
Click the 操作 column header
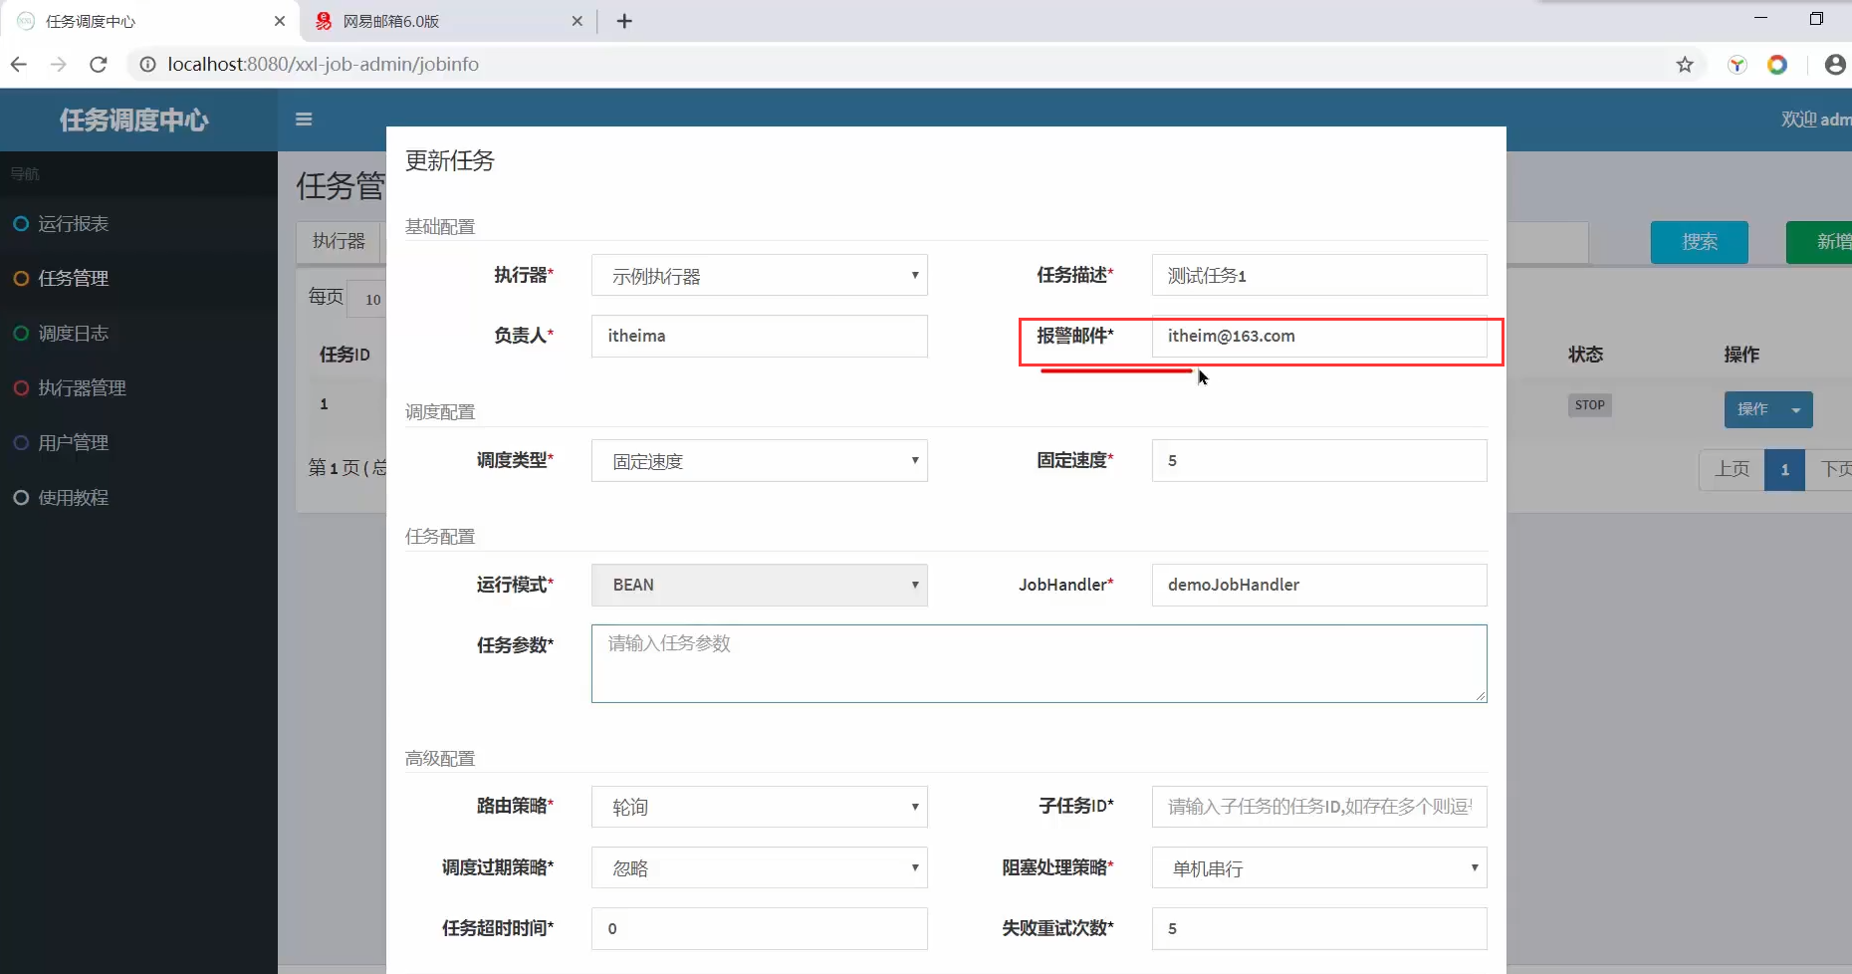point(1741,355)
